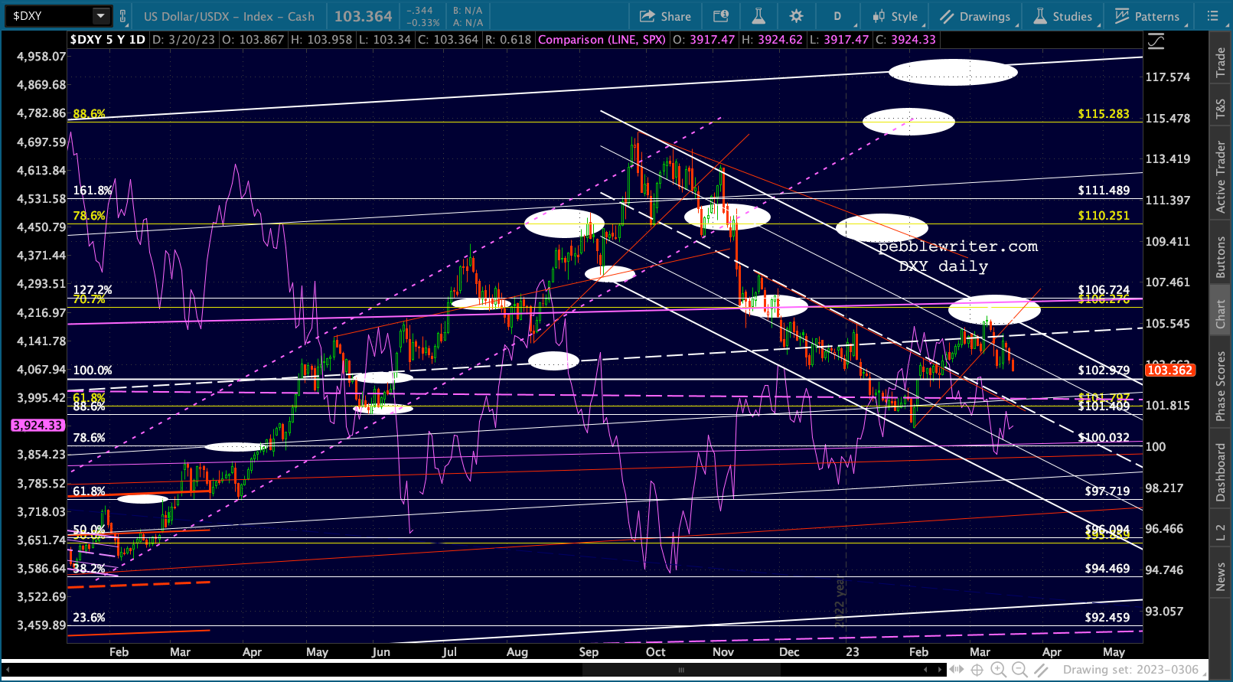Click the 161.8% Fibonacci label

[93, 190]
